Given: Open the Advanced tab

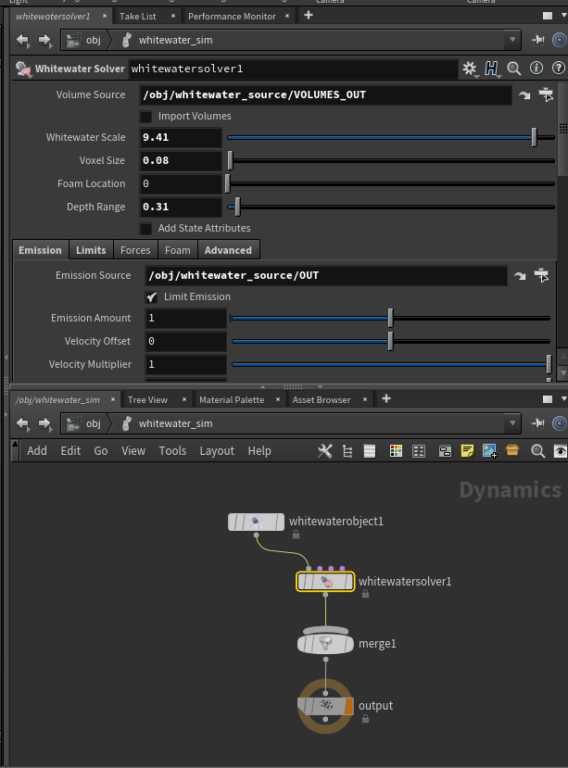Looking at the screenshot, I should pos(228,250).
